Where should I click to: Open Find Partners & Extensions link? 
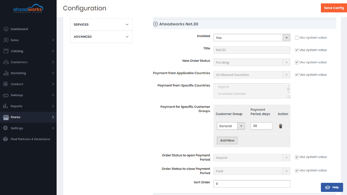pos(28,139)
